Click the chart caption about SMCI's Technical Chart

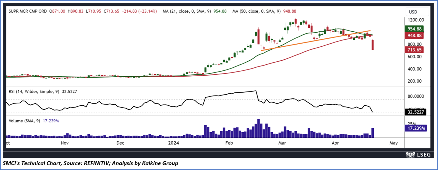point(90,163)
